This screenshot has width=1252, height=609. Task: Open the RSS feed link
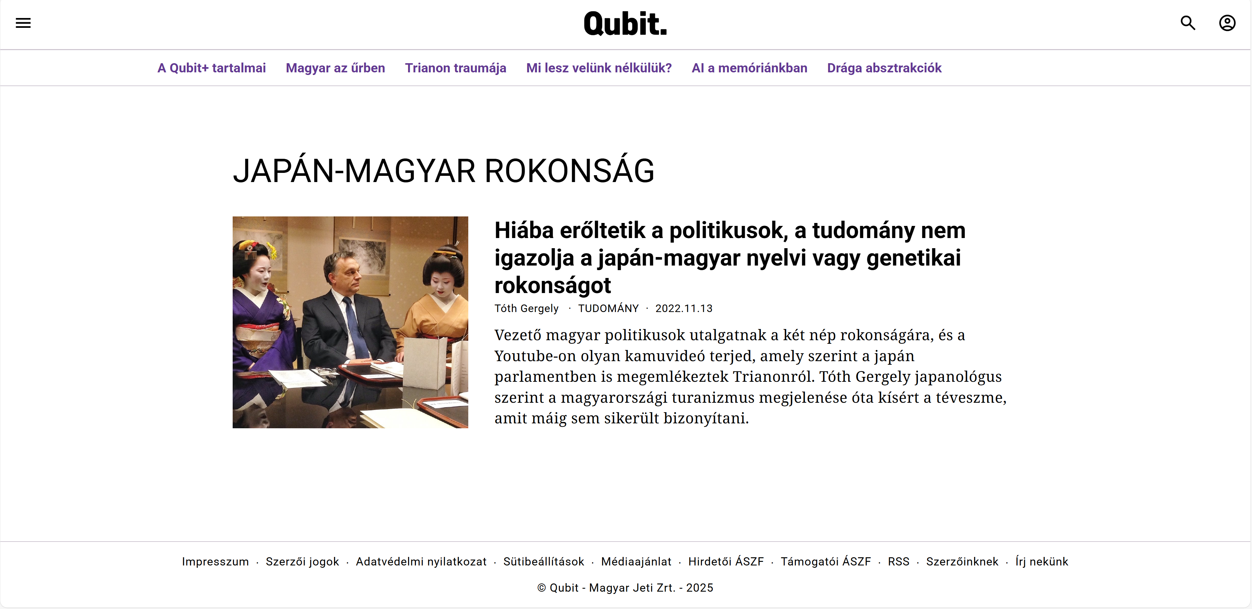(x=898, y=561)
